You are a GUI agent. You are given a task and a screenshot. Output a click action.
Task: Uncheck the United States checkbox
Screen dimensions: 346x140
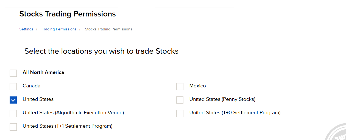tap(13, 100)
